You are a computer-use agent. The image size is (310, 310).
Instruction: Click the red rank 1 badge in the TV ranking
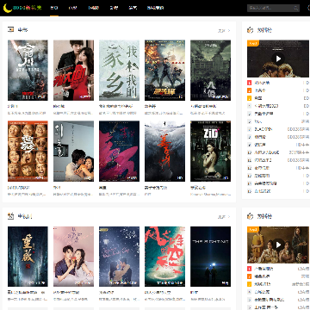[x=250, y=269]
